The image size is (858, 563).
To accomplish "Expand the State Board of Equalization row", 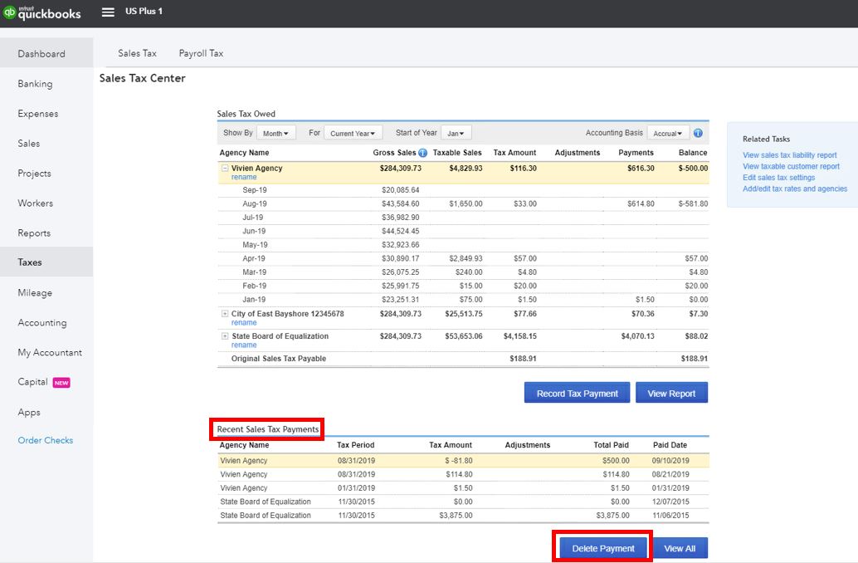I will pos(224,335).
